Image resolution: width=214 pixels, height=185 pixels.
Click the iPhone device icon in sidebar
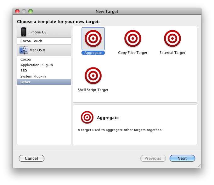(24, 32)
